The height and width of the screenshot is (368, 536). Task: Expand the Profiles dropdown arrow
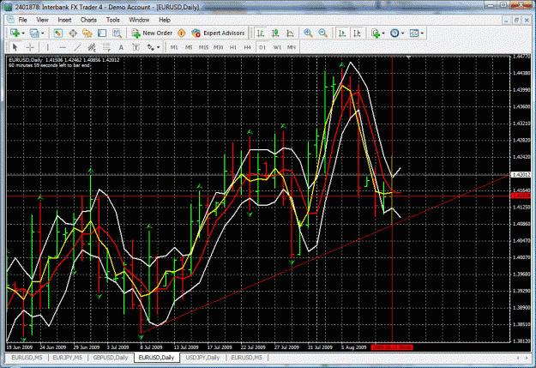click(x=43, y=33)
